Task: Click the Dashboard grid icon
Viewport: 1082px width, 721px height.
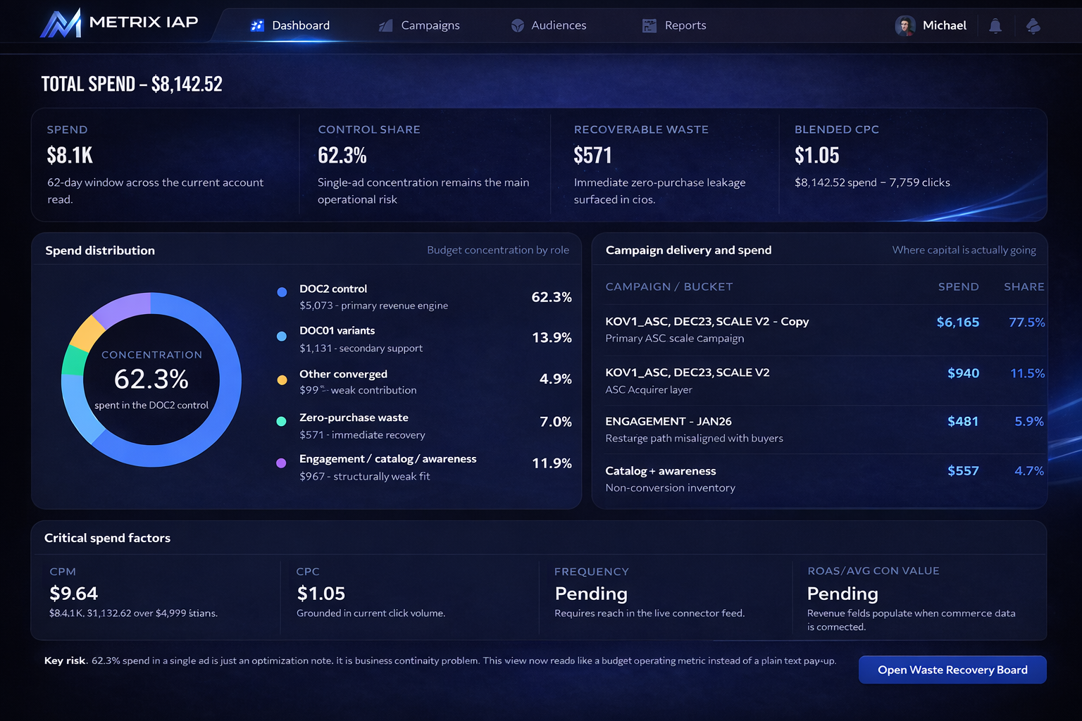Action: (x=257, y=25)
